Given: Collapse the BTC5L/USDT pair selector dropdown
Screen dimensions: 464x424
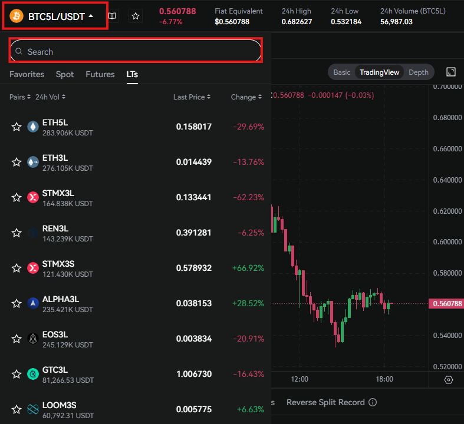Looking at the screenshot, I should coord(91,16).
